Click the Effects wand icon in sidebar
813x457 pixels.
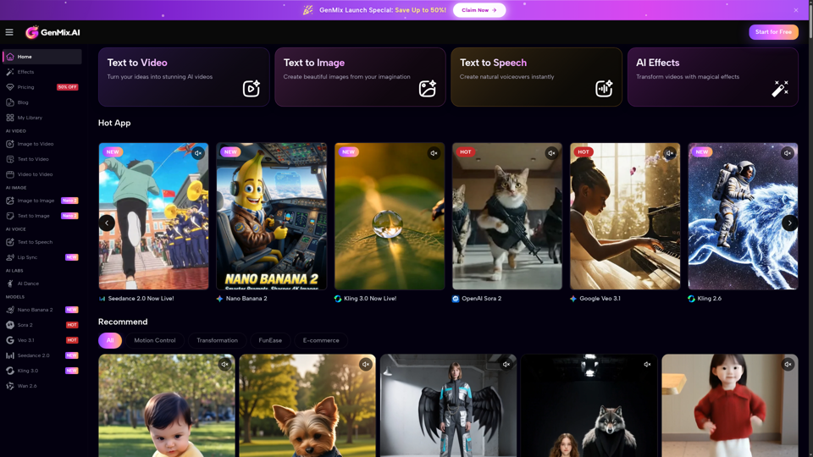[10, 72]
